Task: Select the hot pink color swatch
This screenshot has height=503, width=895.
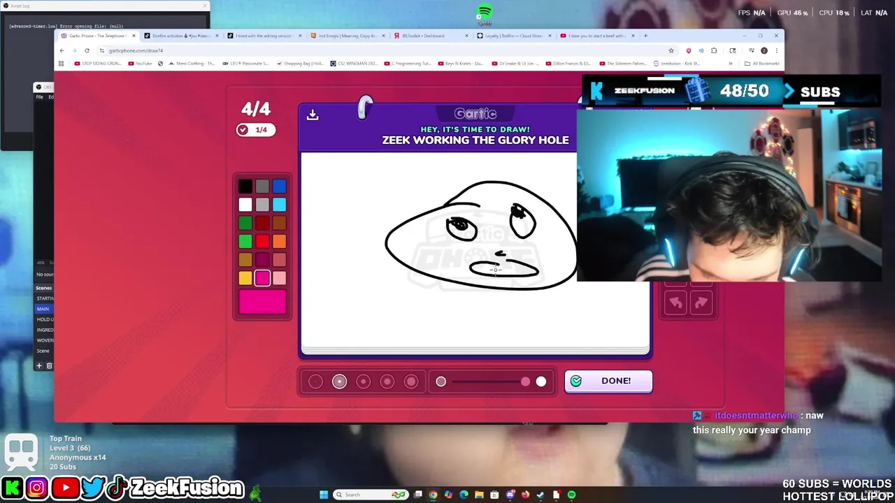Action: tap(262, 278)
